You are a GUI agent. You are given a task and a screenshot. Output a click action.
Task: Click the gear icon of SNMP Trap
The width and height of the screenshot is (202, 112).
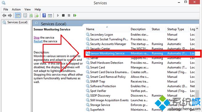pos(88,81)
